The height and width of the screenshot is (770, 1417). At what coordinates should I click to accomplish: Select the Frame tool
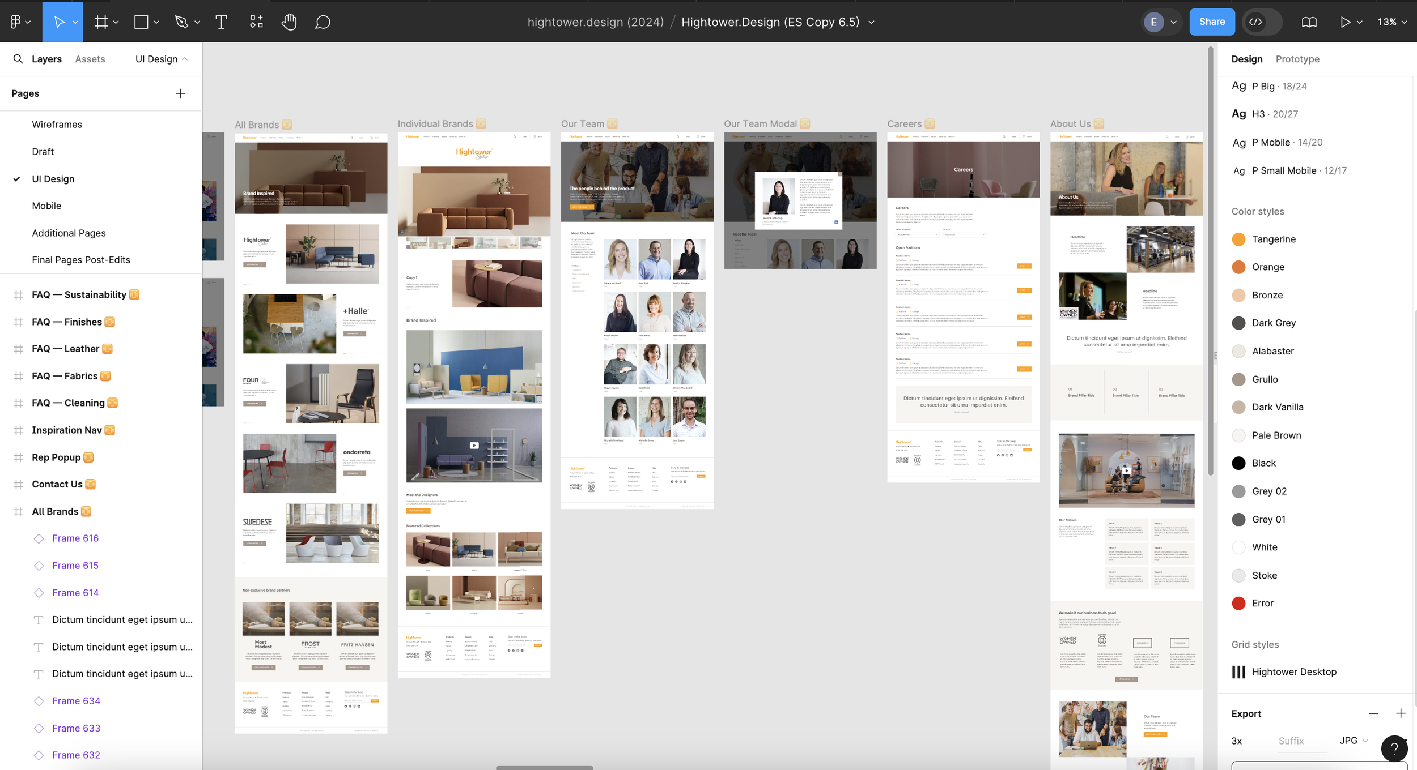101,22
